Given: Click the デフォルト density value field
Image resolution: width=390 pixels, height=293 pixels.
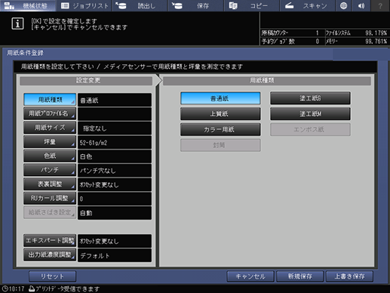Looking at the screenshot, I should [x=115, y=255].
